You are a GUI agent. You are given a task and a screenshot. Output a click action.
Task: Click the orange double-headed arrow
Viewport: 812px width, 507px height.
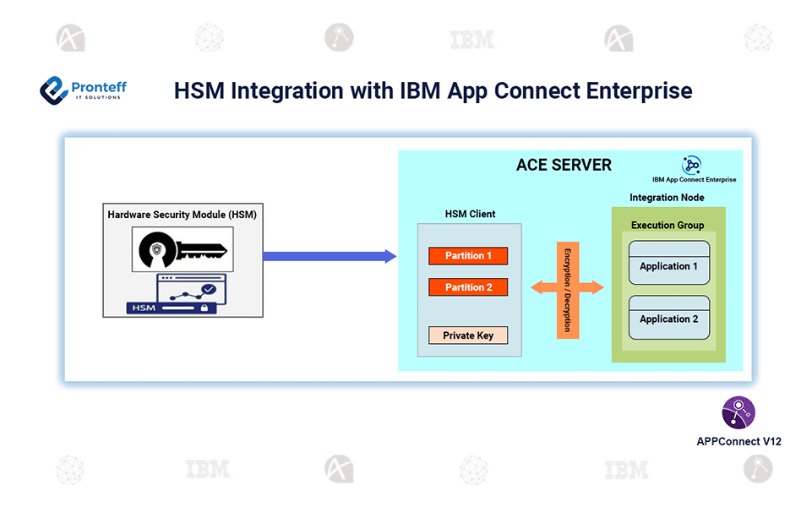pos(567,287)
